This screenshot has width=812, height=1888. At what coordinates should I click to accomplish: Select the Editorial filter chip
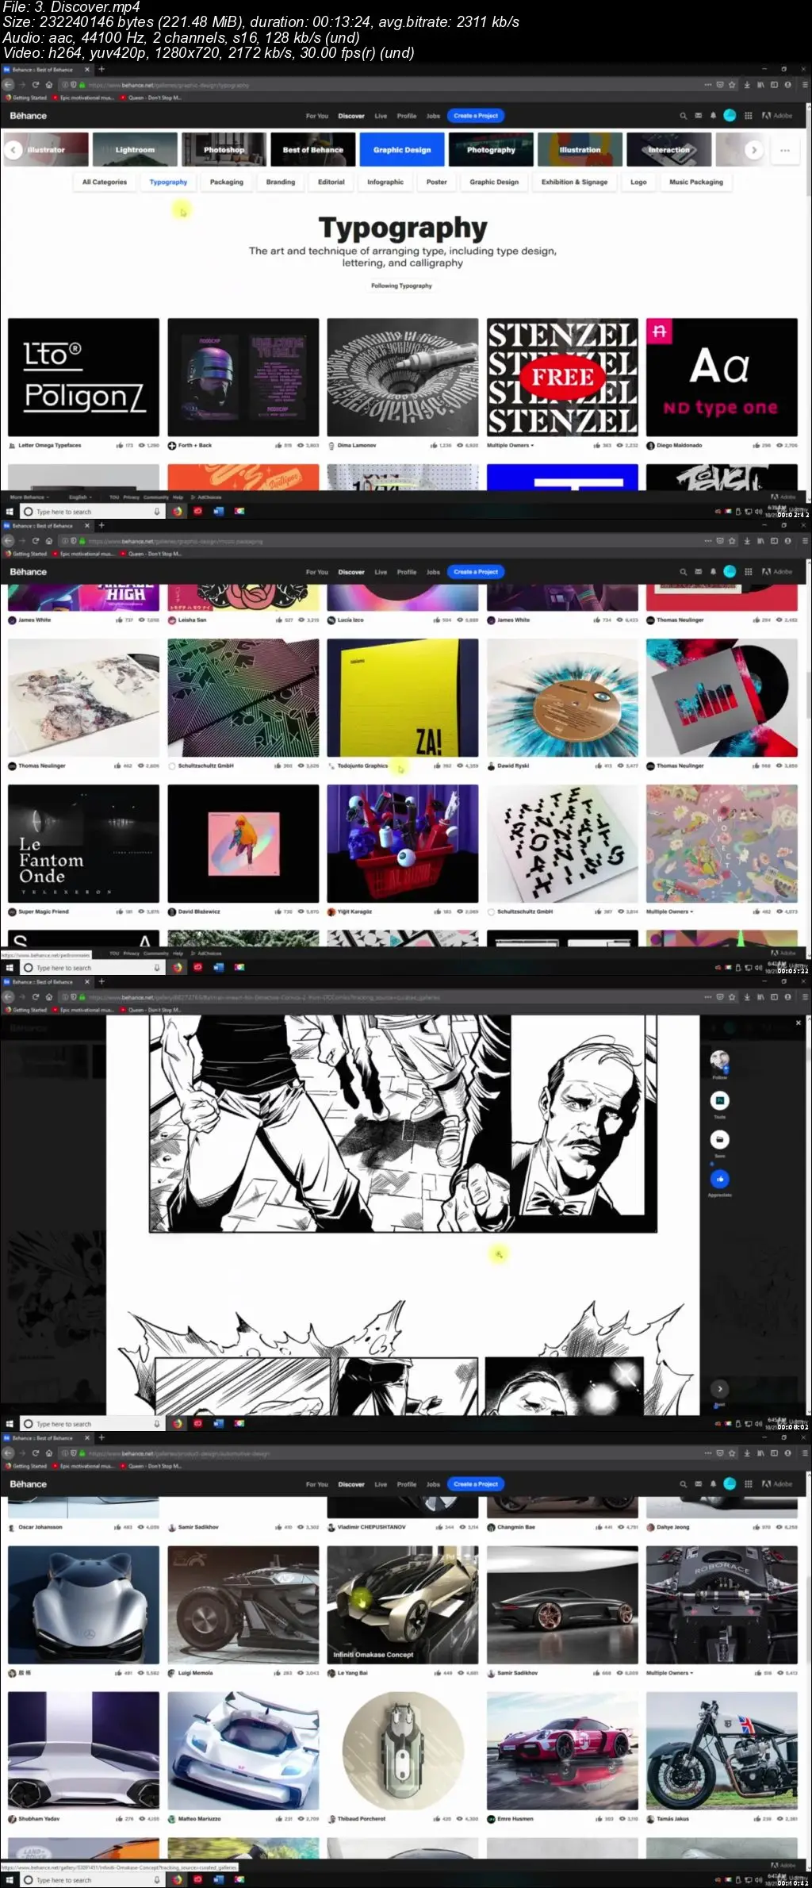point(331,182)
